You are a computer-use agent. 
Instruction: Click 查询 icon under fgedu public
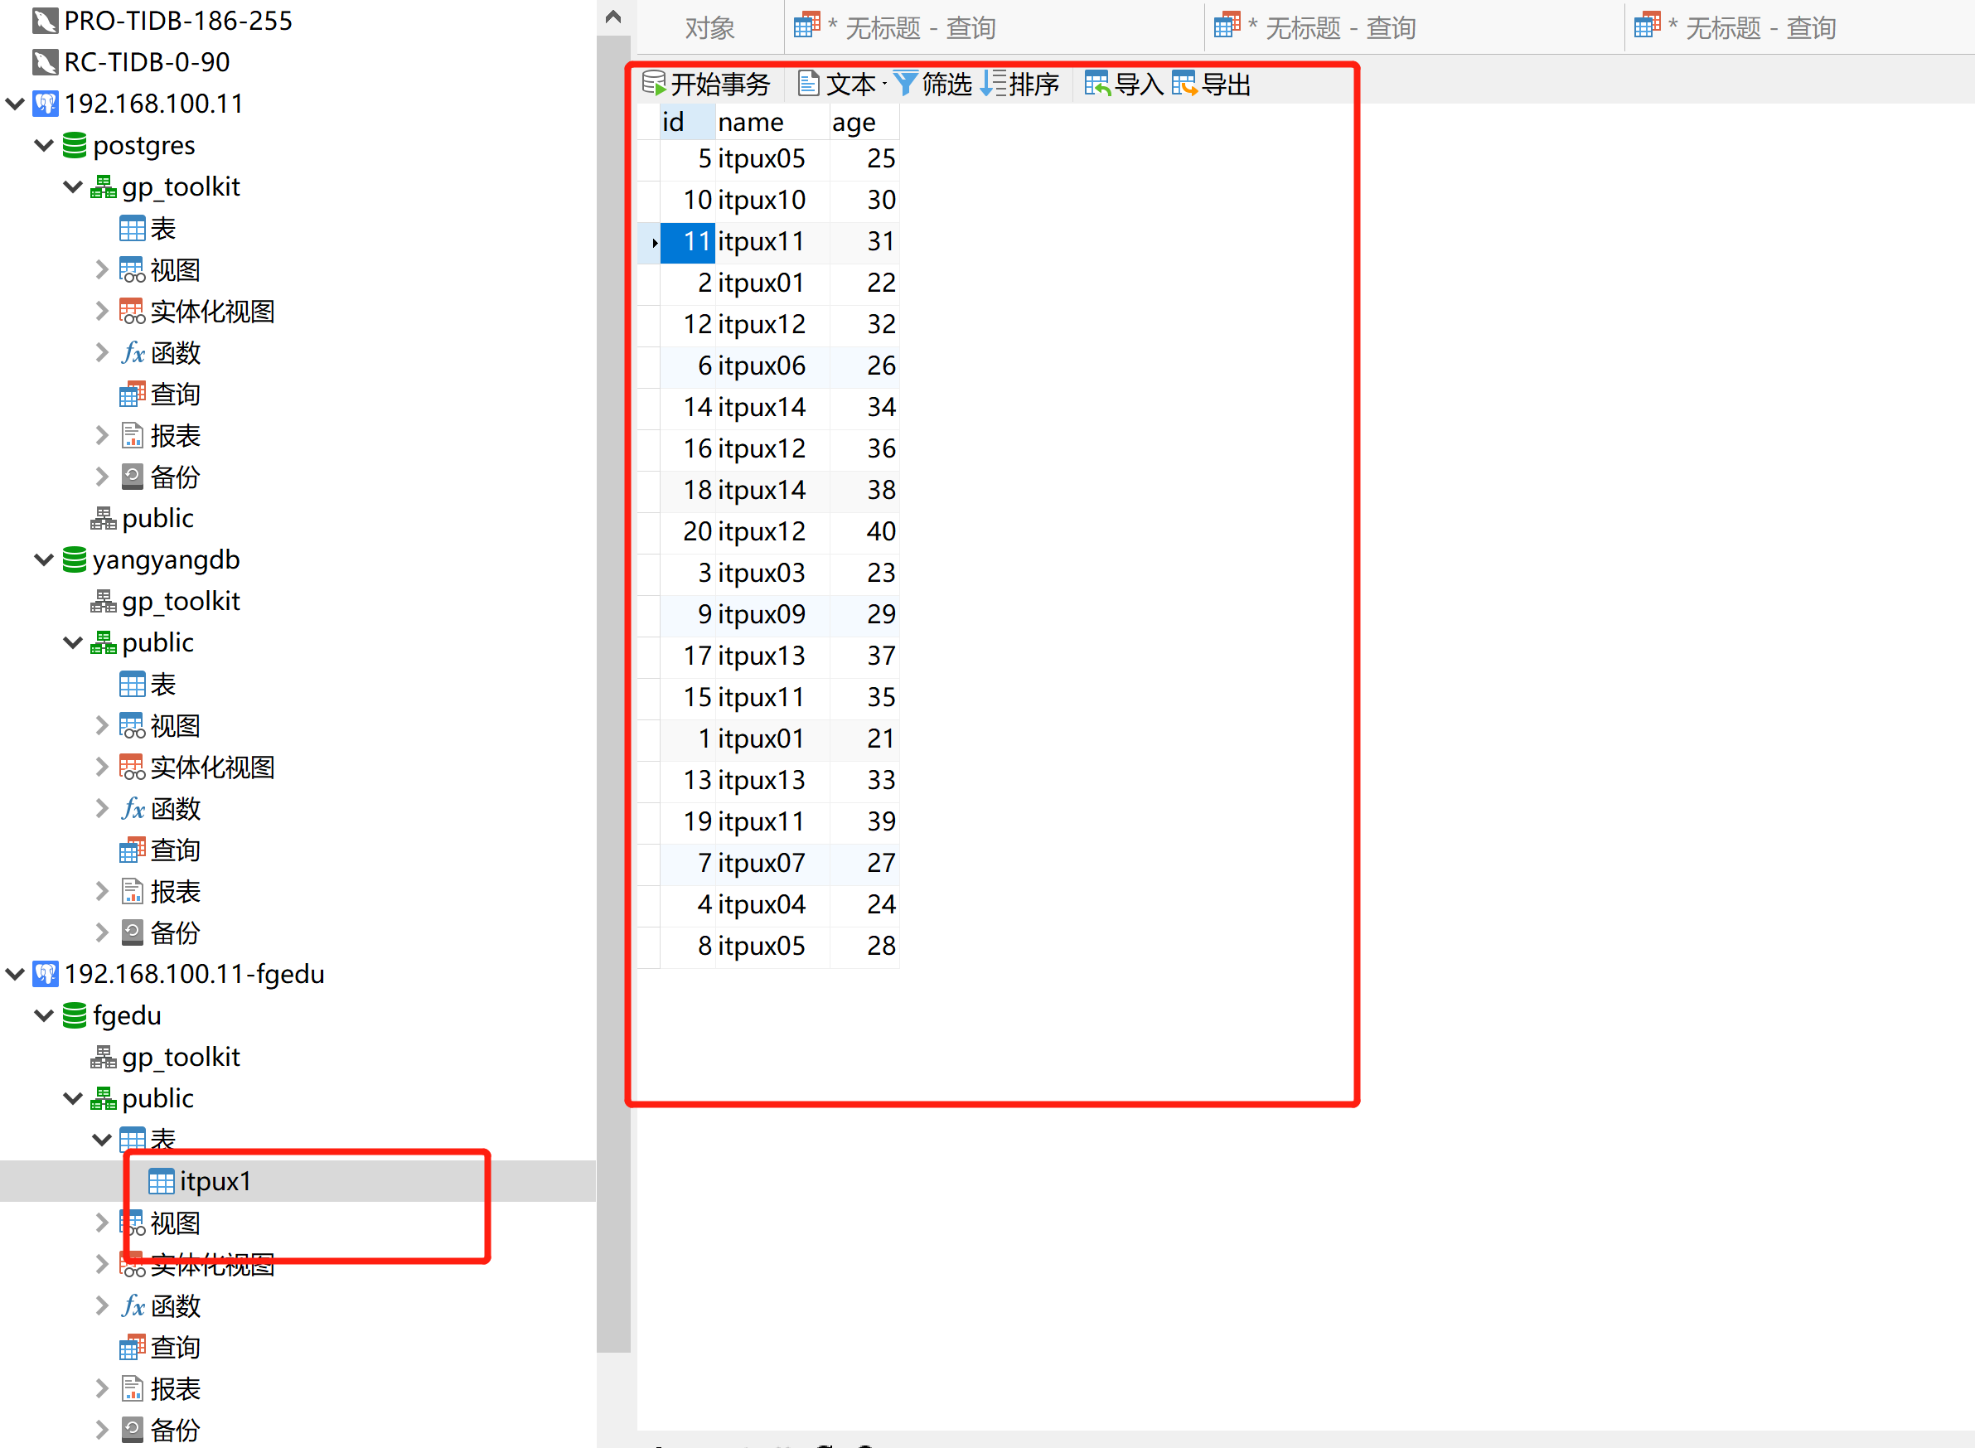(x=133, y=1347)
